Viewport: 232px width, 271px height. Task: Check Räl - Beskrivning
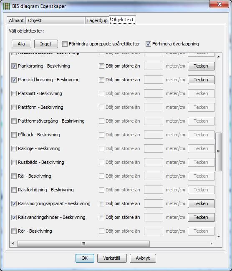pos(14,176)
